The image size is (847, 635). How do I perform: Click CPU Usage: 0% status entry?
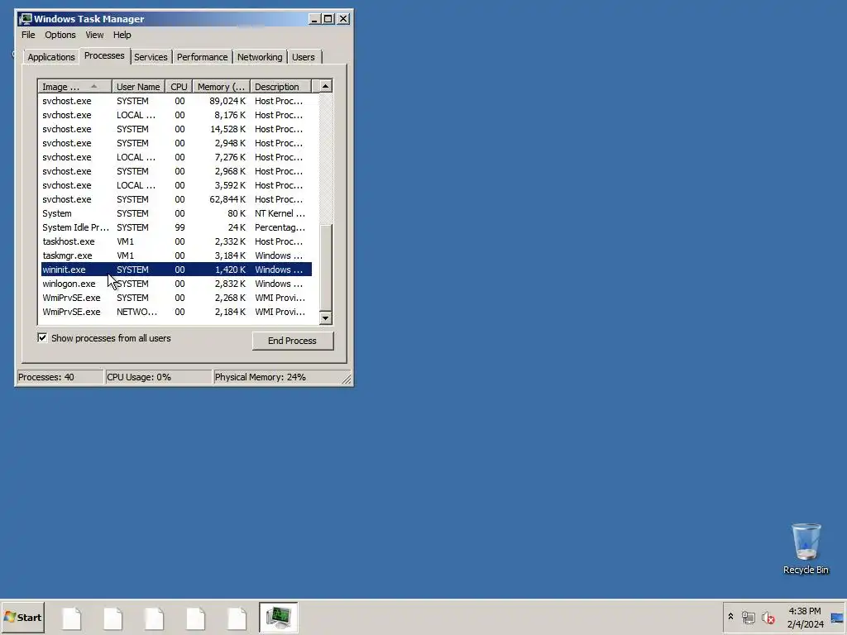point(158,377)
